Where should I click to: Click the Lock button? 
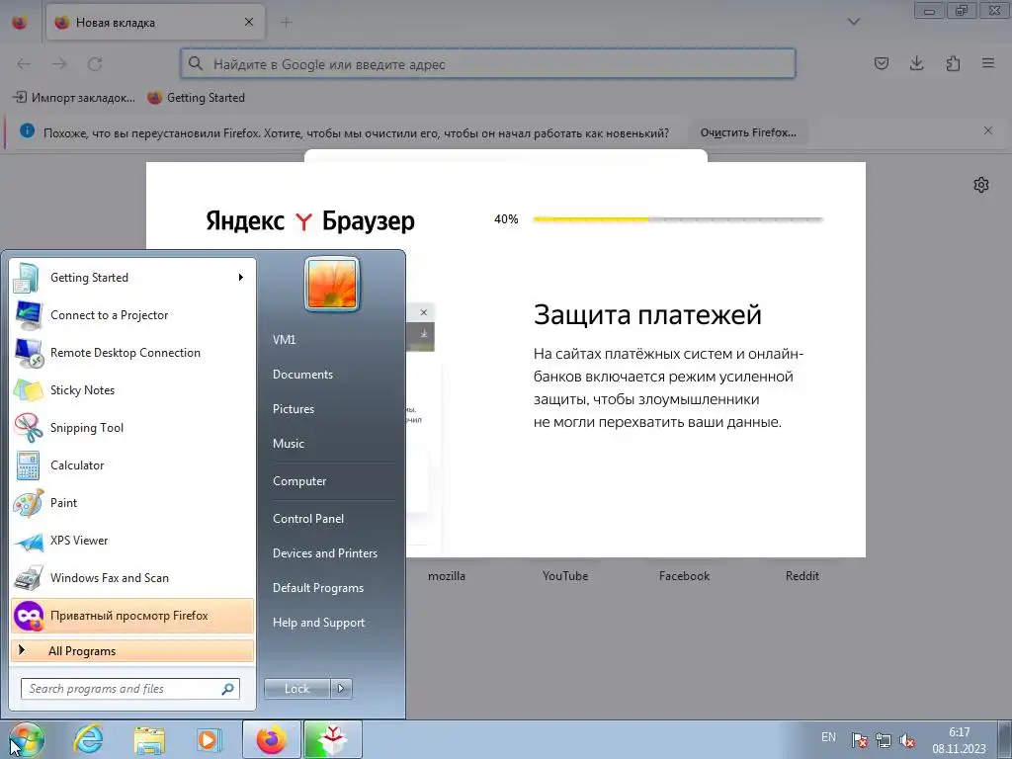[296, 689]
